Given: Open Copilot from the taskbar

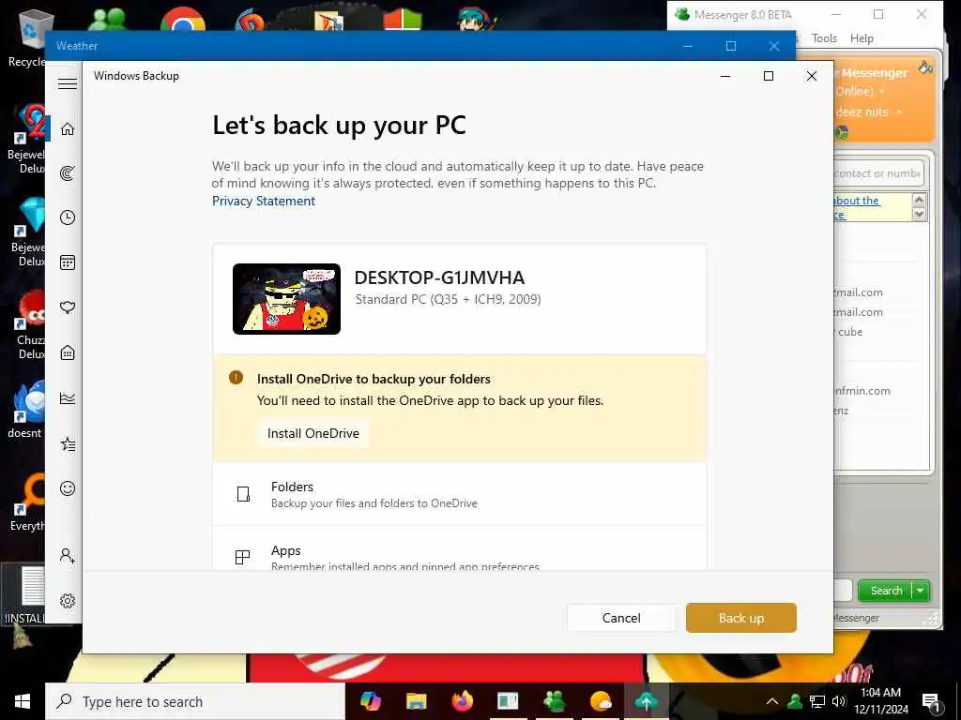Looking at the screenshot, I should pyautogui.click(x=370, y=700).
